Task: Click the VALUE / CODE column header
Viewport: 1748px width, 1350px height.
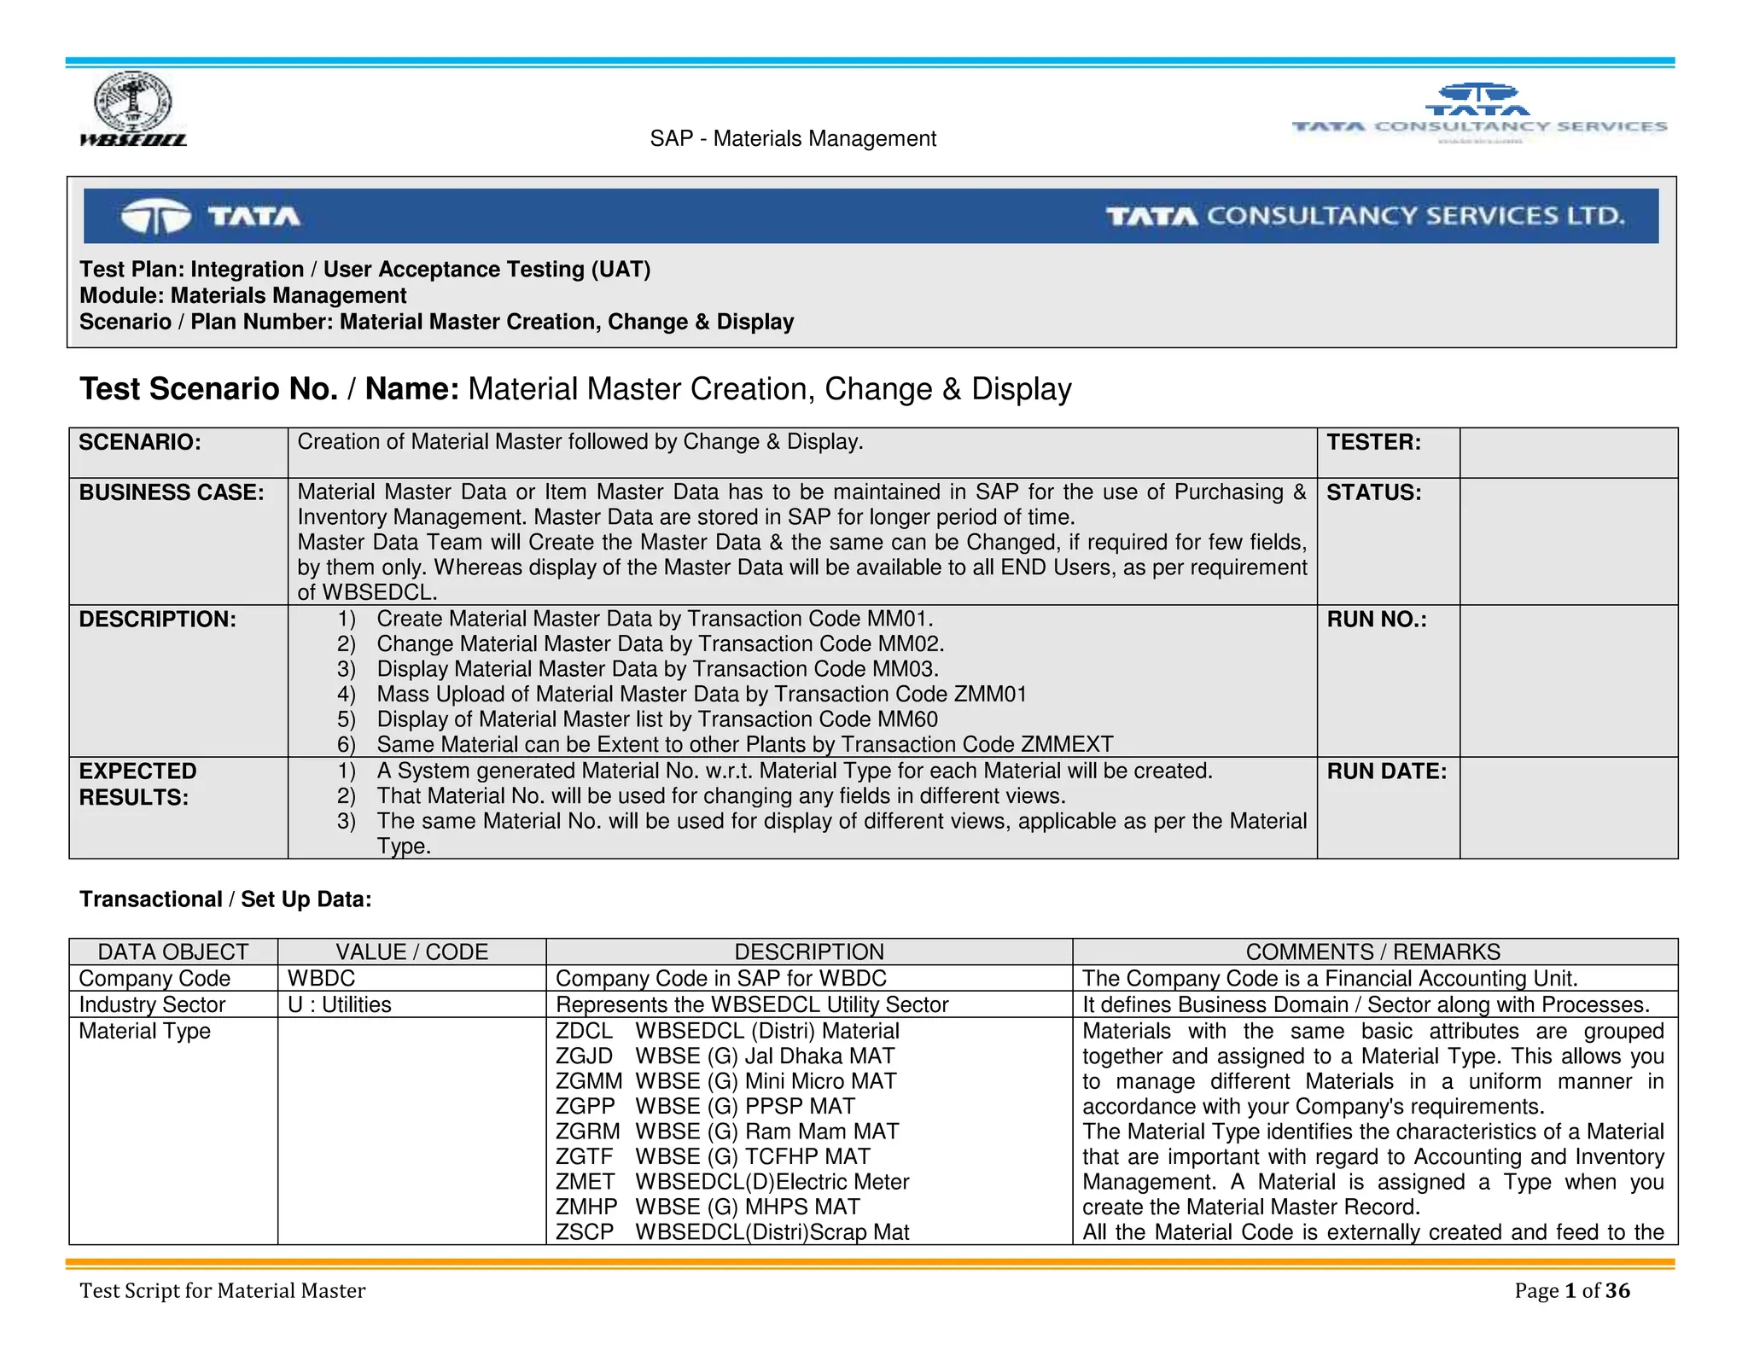Action: point(411,951)
